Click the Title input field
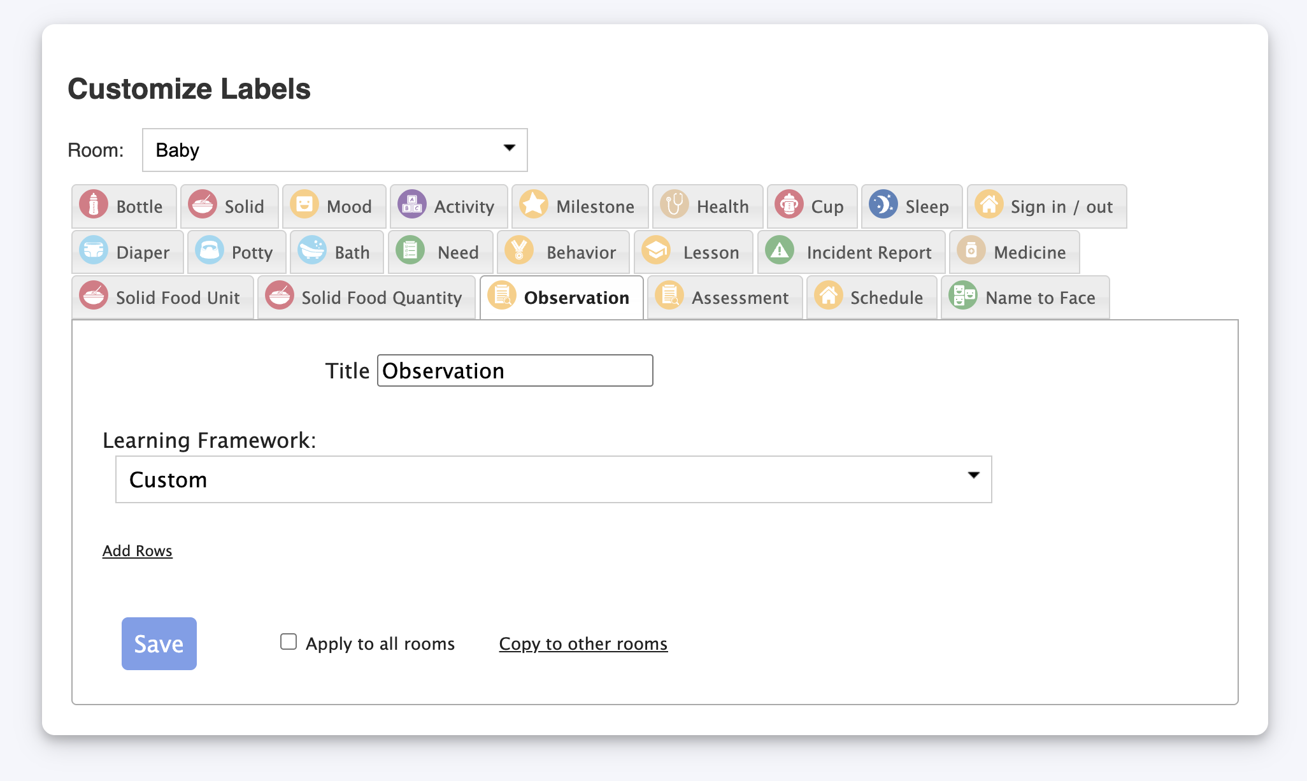The width and height of the screenshot is (1307, 781). (515, 371)
